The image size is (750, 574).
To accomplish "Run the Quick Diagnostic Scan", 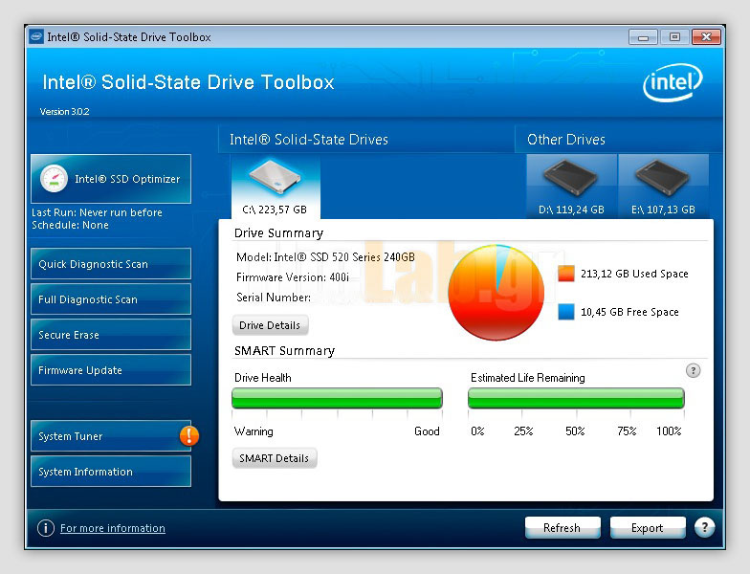I will click(110, 264).
